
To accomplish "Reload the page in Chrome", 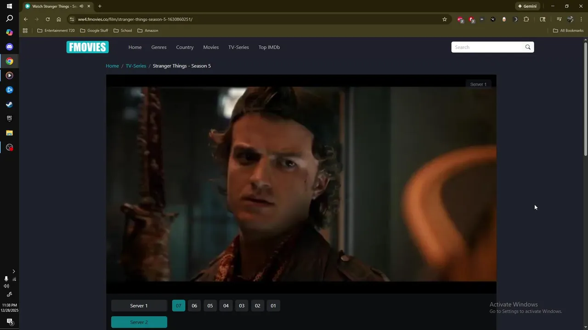I will pos(48,19).
